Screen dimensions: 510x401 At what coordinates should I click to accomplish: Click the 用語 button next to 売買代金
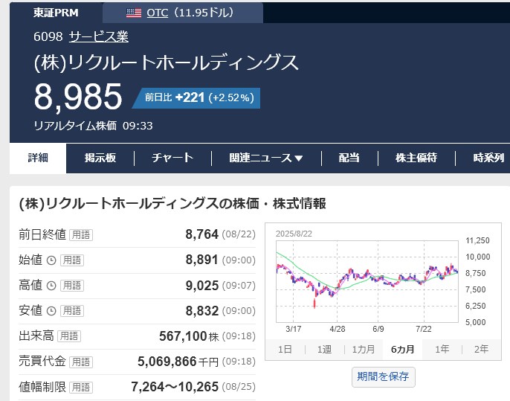pyautogui.click(x=81, y=362)
